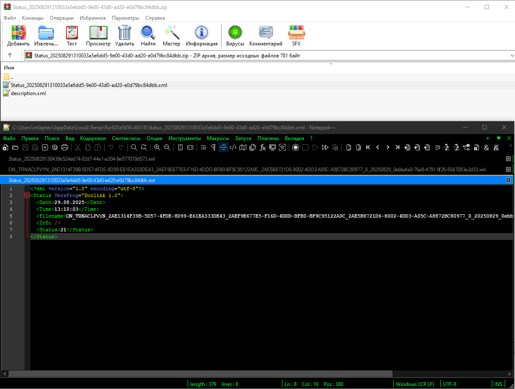Click the green plus new tab button
The width and height of the screenshot is (515, 389).
coord(488,138)
